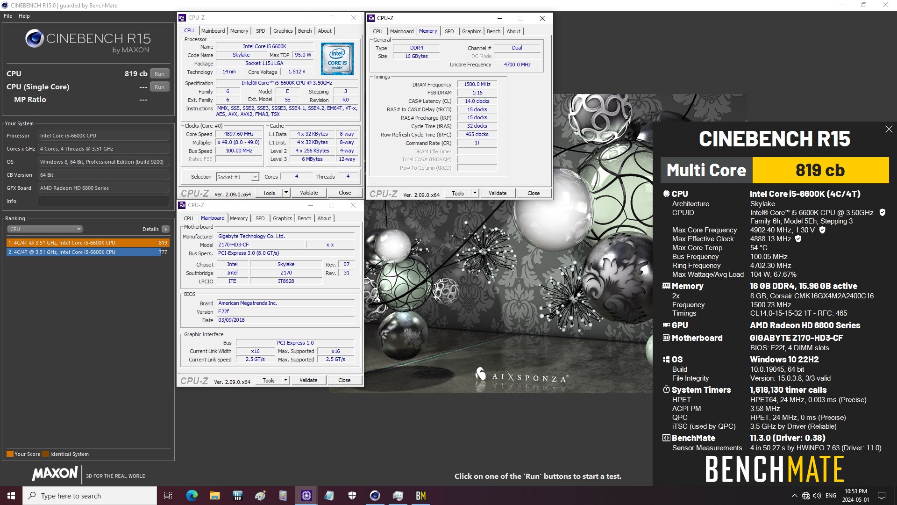This screenshot has height=505, width=897.
Task: Open About tab in top-left CPU-Z window
Action: pos(325,31)
